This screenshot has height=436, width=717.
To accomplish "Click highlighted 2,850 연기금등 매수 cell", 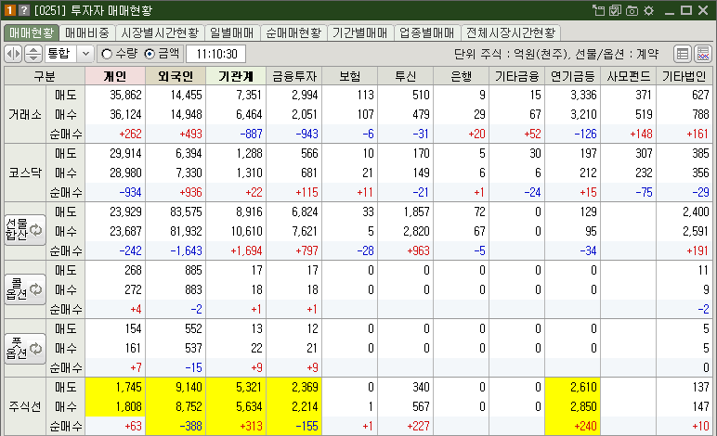I will pyautogui.click(x=573, y=406).
